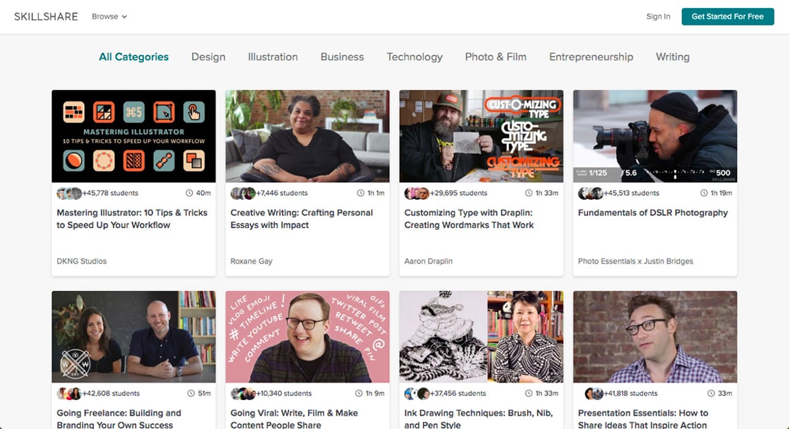Click the +45,513 students count
This screenshot has height=429, width=789.
coord(631,193)
